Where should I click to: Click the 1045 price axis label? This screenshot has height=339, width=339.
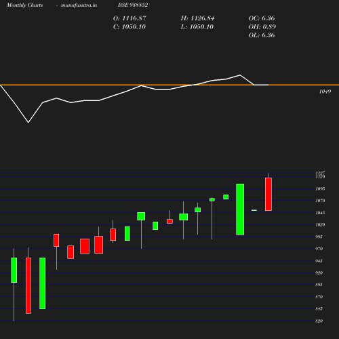coord(320,213)
